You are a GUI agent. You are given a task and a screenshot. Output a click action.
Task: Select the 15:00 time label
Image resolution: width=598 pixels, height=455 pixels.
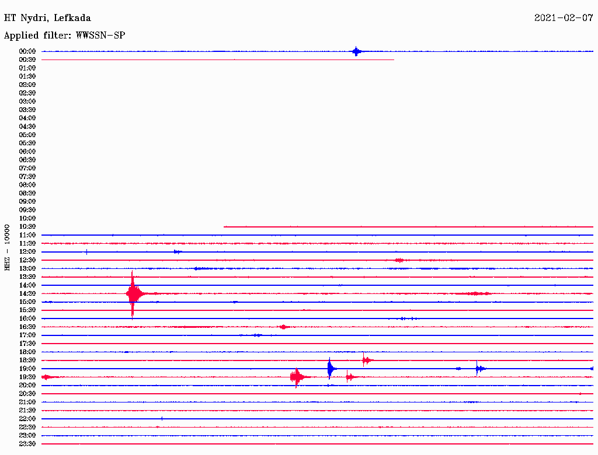(27, 302)
